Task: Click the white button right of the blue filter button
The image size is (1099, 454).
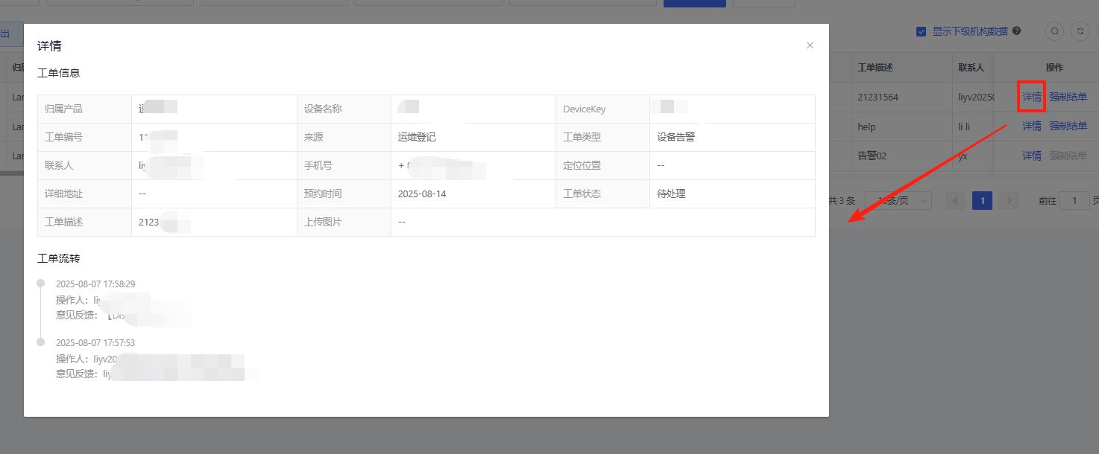Action: 763,3
